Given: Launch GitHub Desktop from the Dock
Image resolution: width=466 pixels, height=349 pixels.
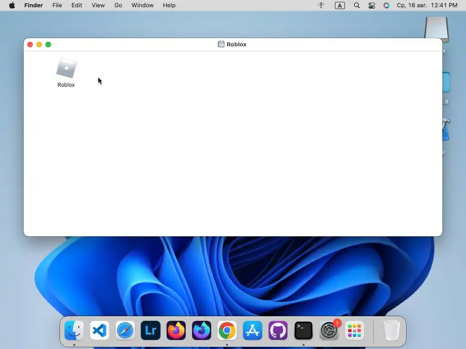Looking at the screenshot, I should (278, 330).
